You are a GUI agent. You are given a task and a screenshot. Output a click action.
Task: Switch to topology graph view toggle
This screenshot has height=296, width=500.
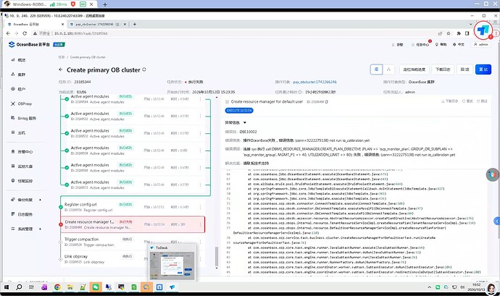(x=388, y=69)
